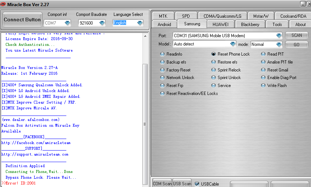This screenshot has height=187, width=311.
Task: Click the Miracle Box Version 2.27-A line
Action: click(x=29, y=68)
